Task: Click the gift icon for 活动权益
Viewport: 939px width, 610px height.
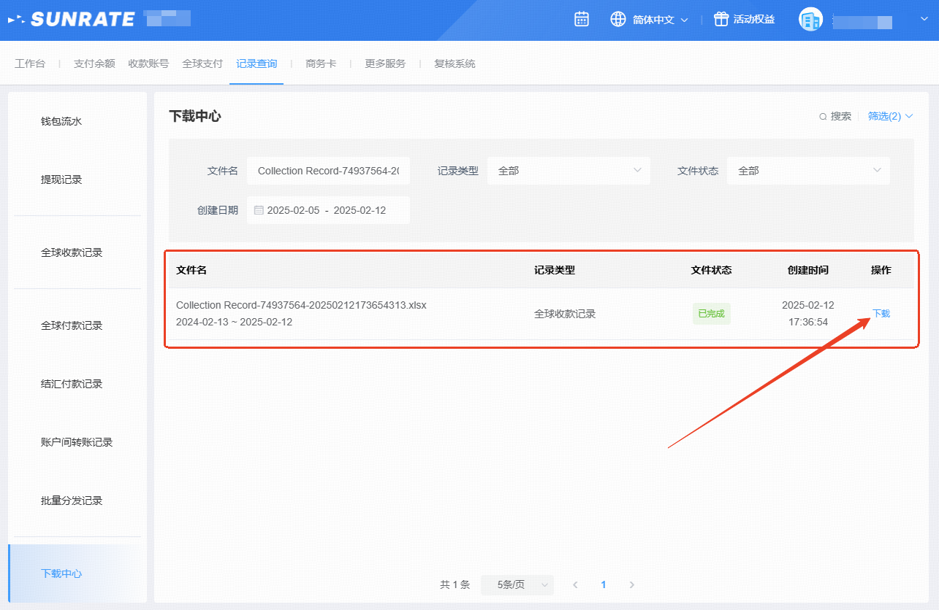Action: click(x=721, y=20)
